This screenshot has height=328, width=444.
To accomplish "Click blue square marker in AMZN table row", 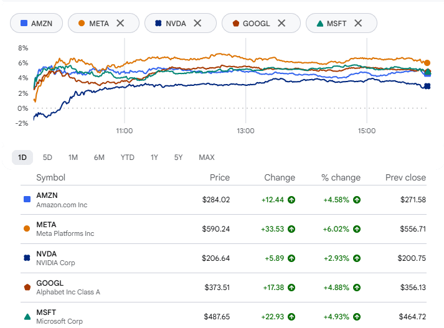I will pos(27,199).
